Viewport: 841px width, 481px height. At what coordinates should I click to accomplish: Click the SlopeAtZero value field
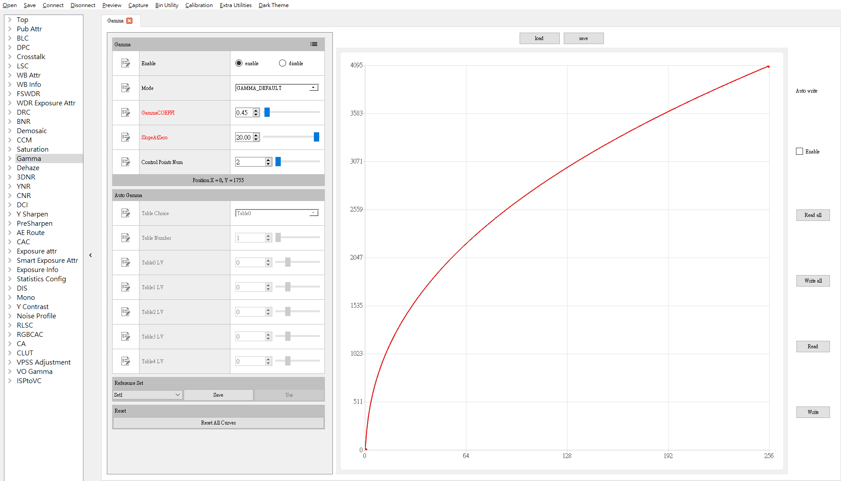click(244, 138)
